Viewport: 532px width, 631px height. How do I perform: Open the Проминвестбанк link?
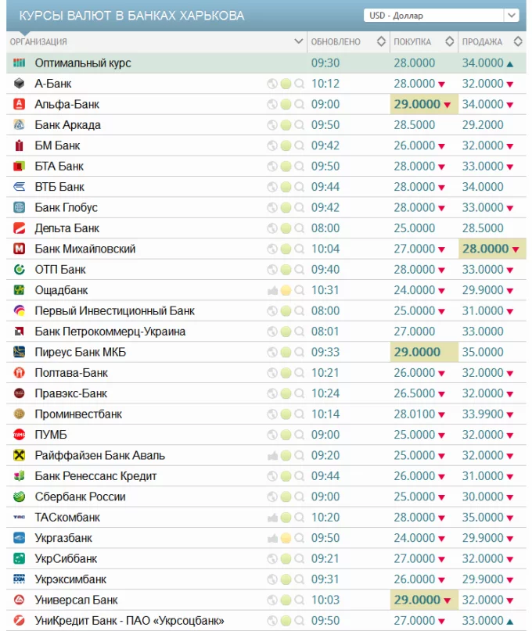(x=78, y=414)
